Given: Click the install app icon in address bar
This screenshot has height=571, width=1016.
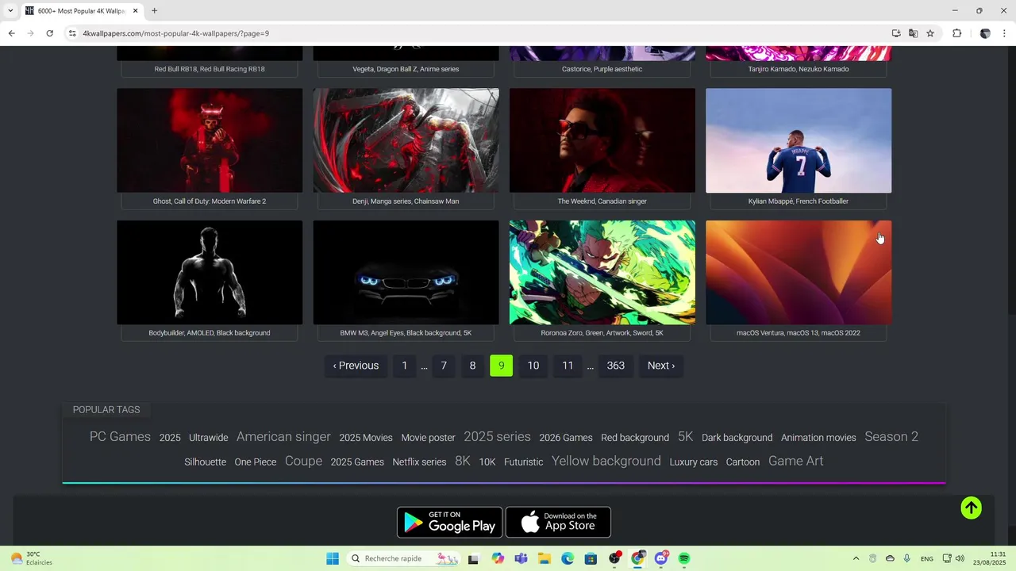Looking at the screenshot, I should tap(896, 33).
